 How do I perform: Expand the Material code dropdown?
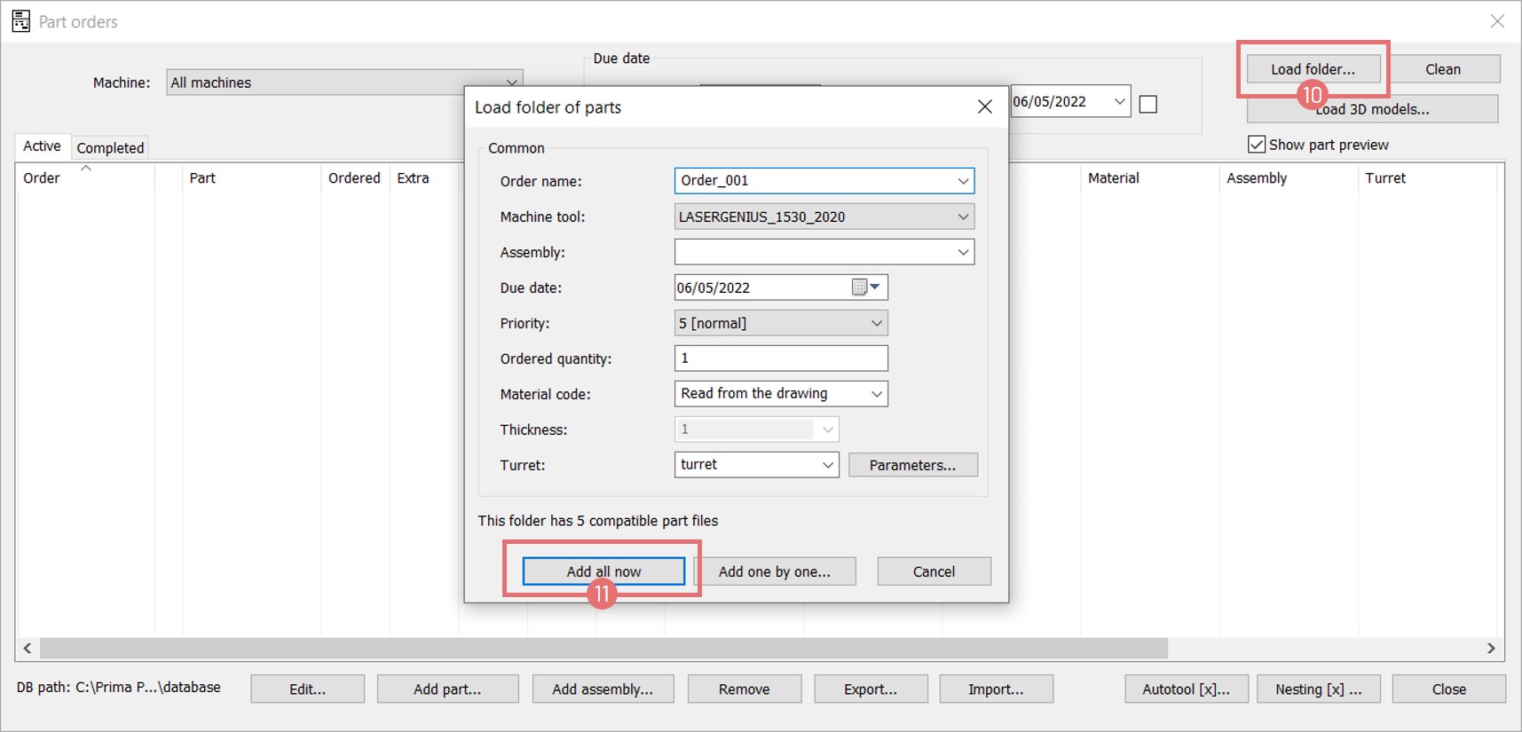click(x=876, y=394)
